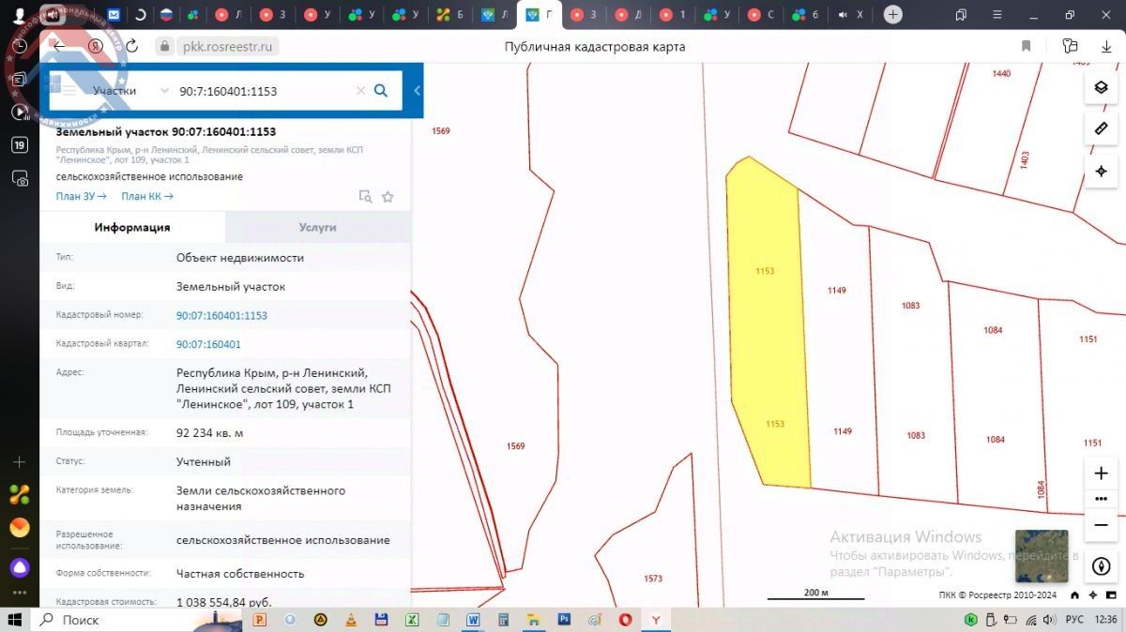
Task: Open browser tab groups icon
Action: pyautogui.click(x=961, y=15)
